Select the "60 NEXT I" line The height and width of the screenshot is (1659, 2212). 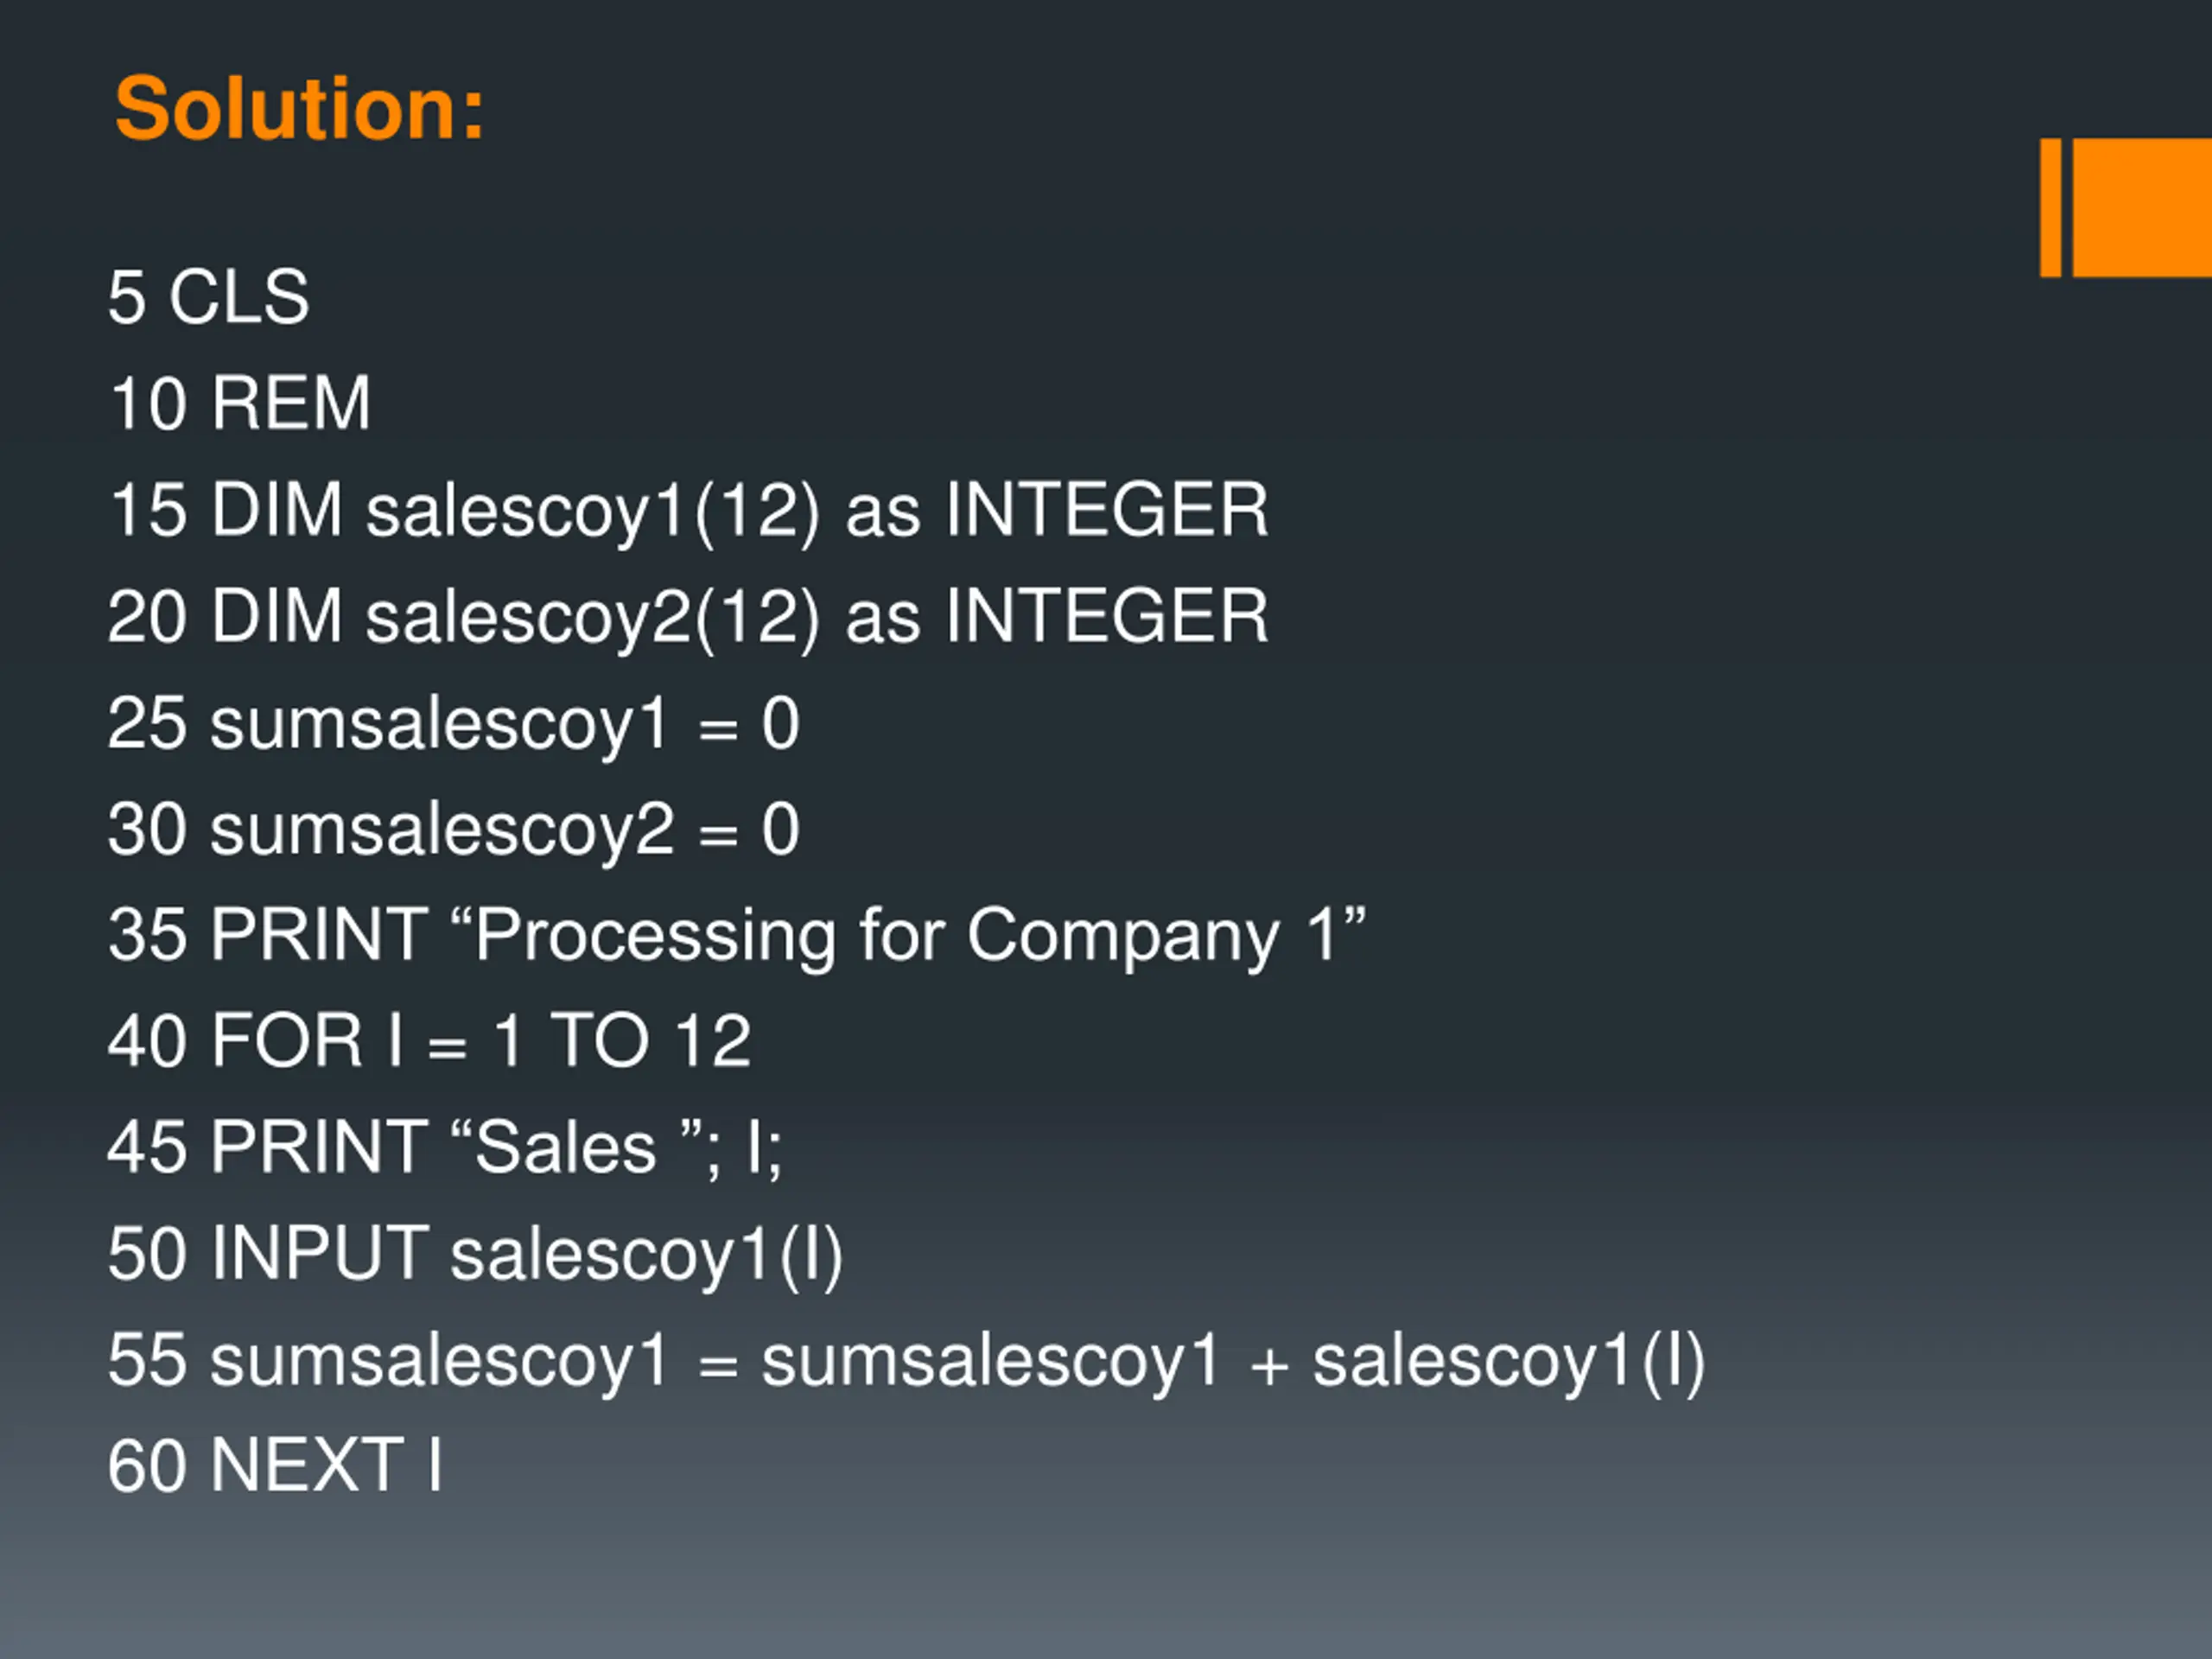pyautogui.click(x=275, y=1466)
